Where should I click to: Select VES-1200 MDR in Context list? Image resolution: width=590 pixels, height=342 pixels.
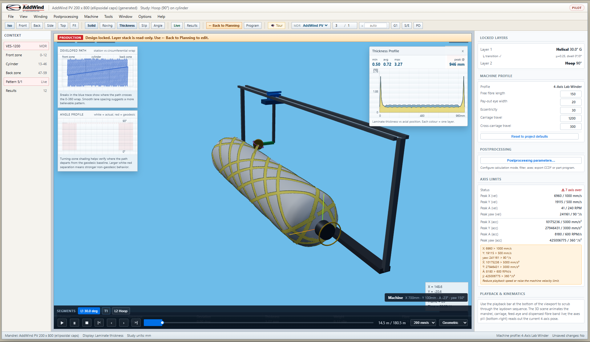[26, 46]
